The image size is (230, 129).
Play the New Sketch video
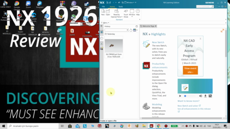pyautogui.click(x=180, y=96)
